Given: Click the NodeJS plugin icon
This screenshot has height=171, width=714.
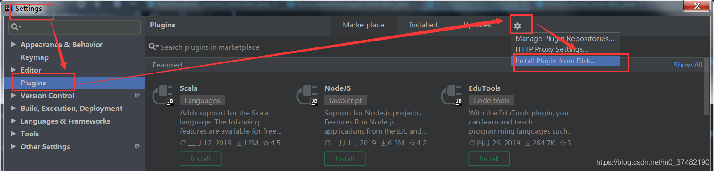Looking at the screenshot, I should coord(307,96).
